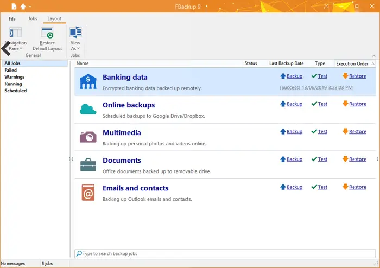Switch to the Jobs ribbon tab
This screenshot has height=268, width=380.
click(33, 18)
